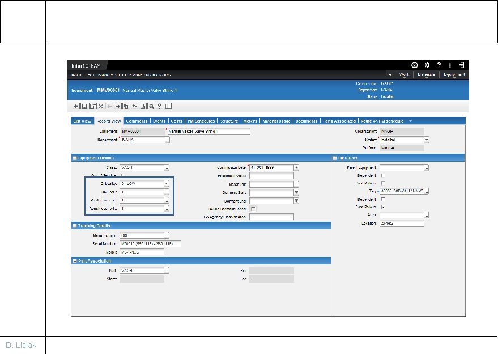The height and width of the screenshot is (354, 498).
Task: Click the Delete record X icon
Action: (x=101, y=106)
